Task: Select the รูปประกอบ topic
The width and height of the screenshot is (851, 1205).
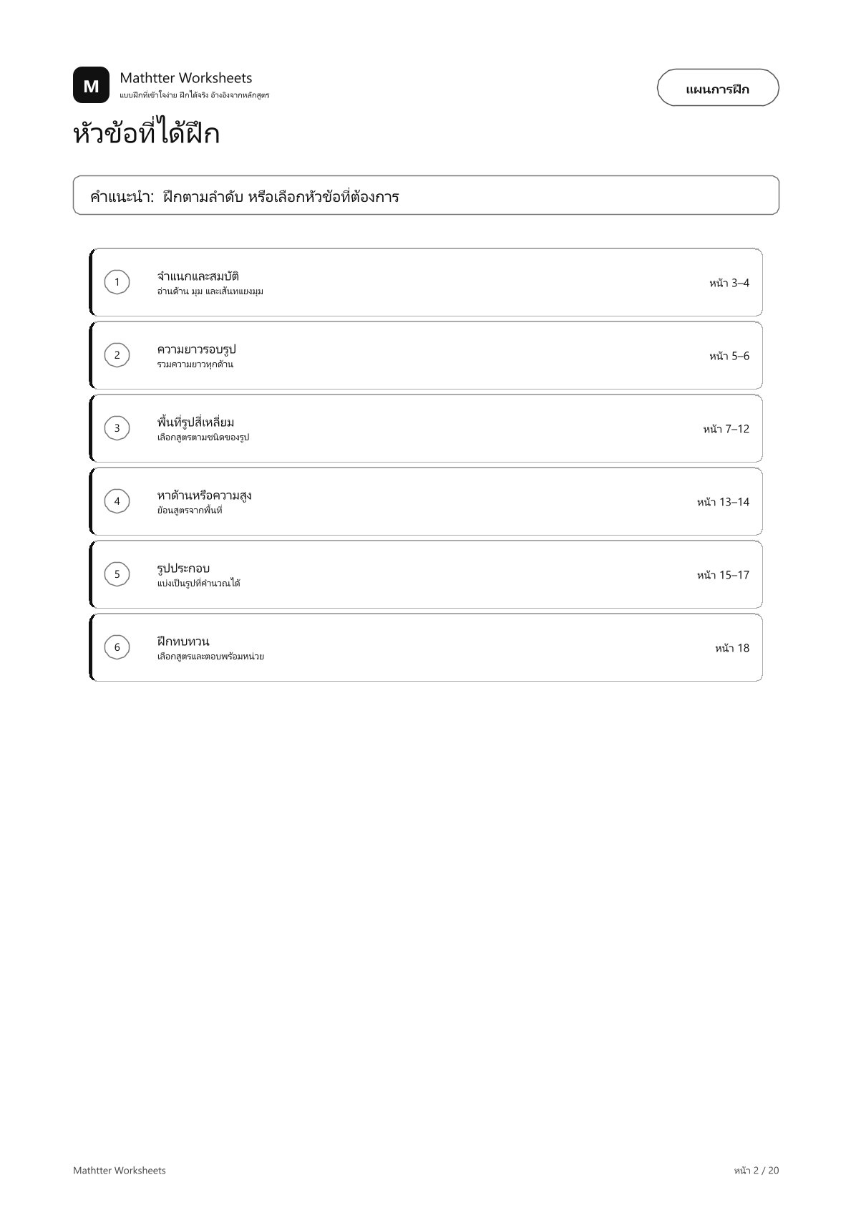Action: tap(426, 574)
